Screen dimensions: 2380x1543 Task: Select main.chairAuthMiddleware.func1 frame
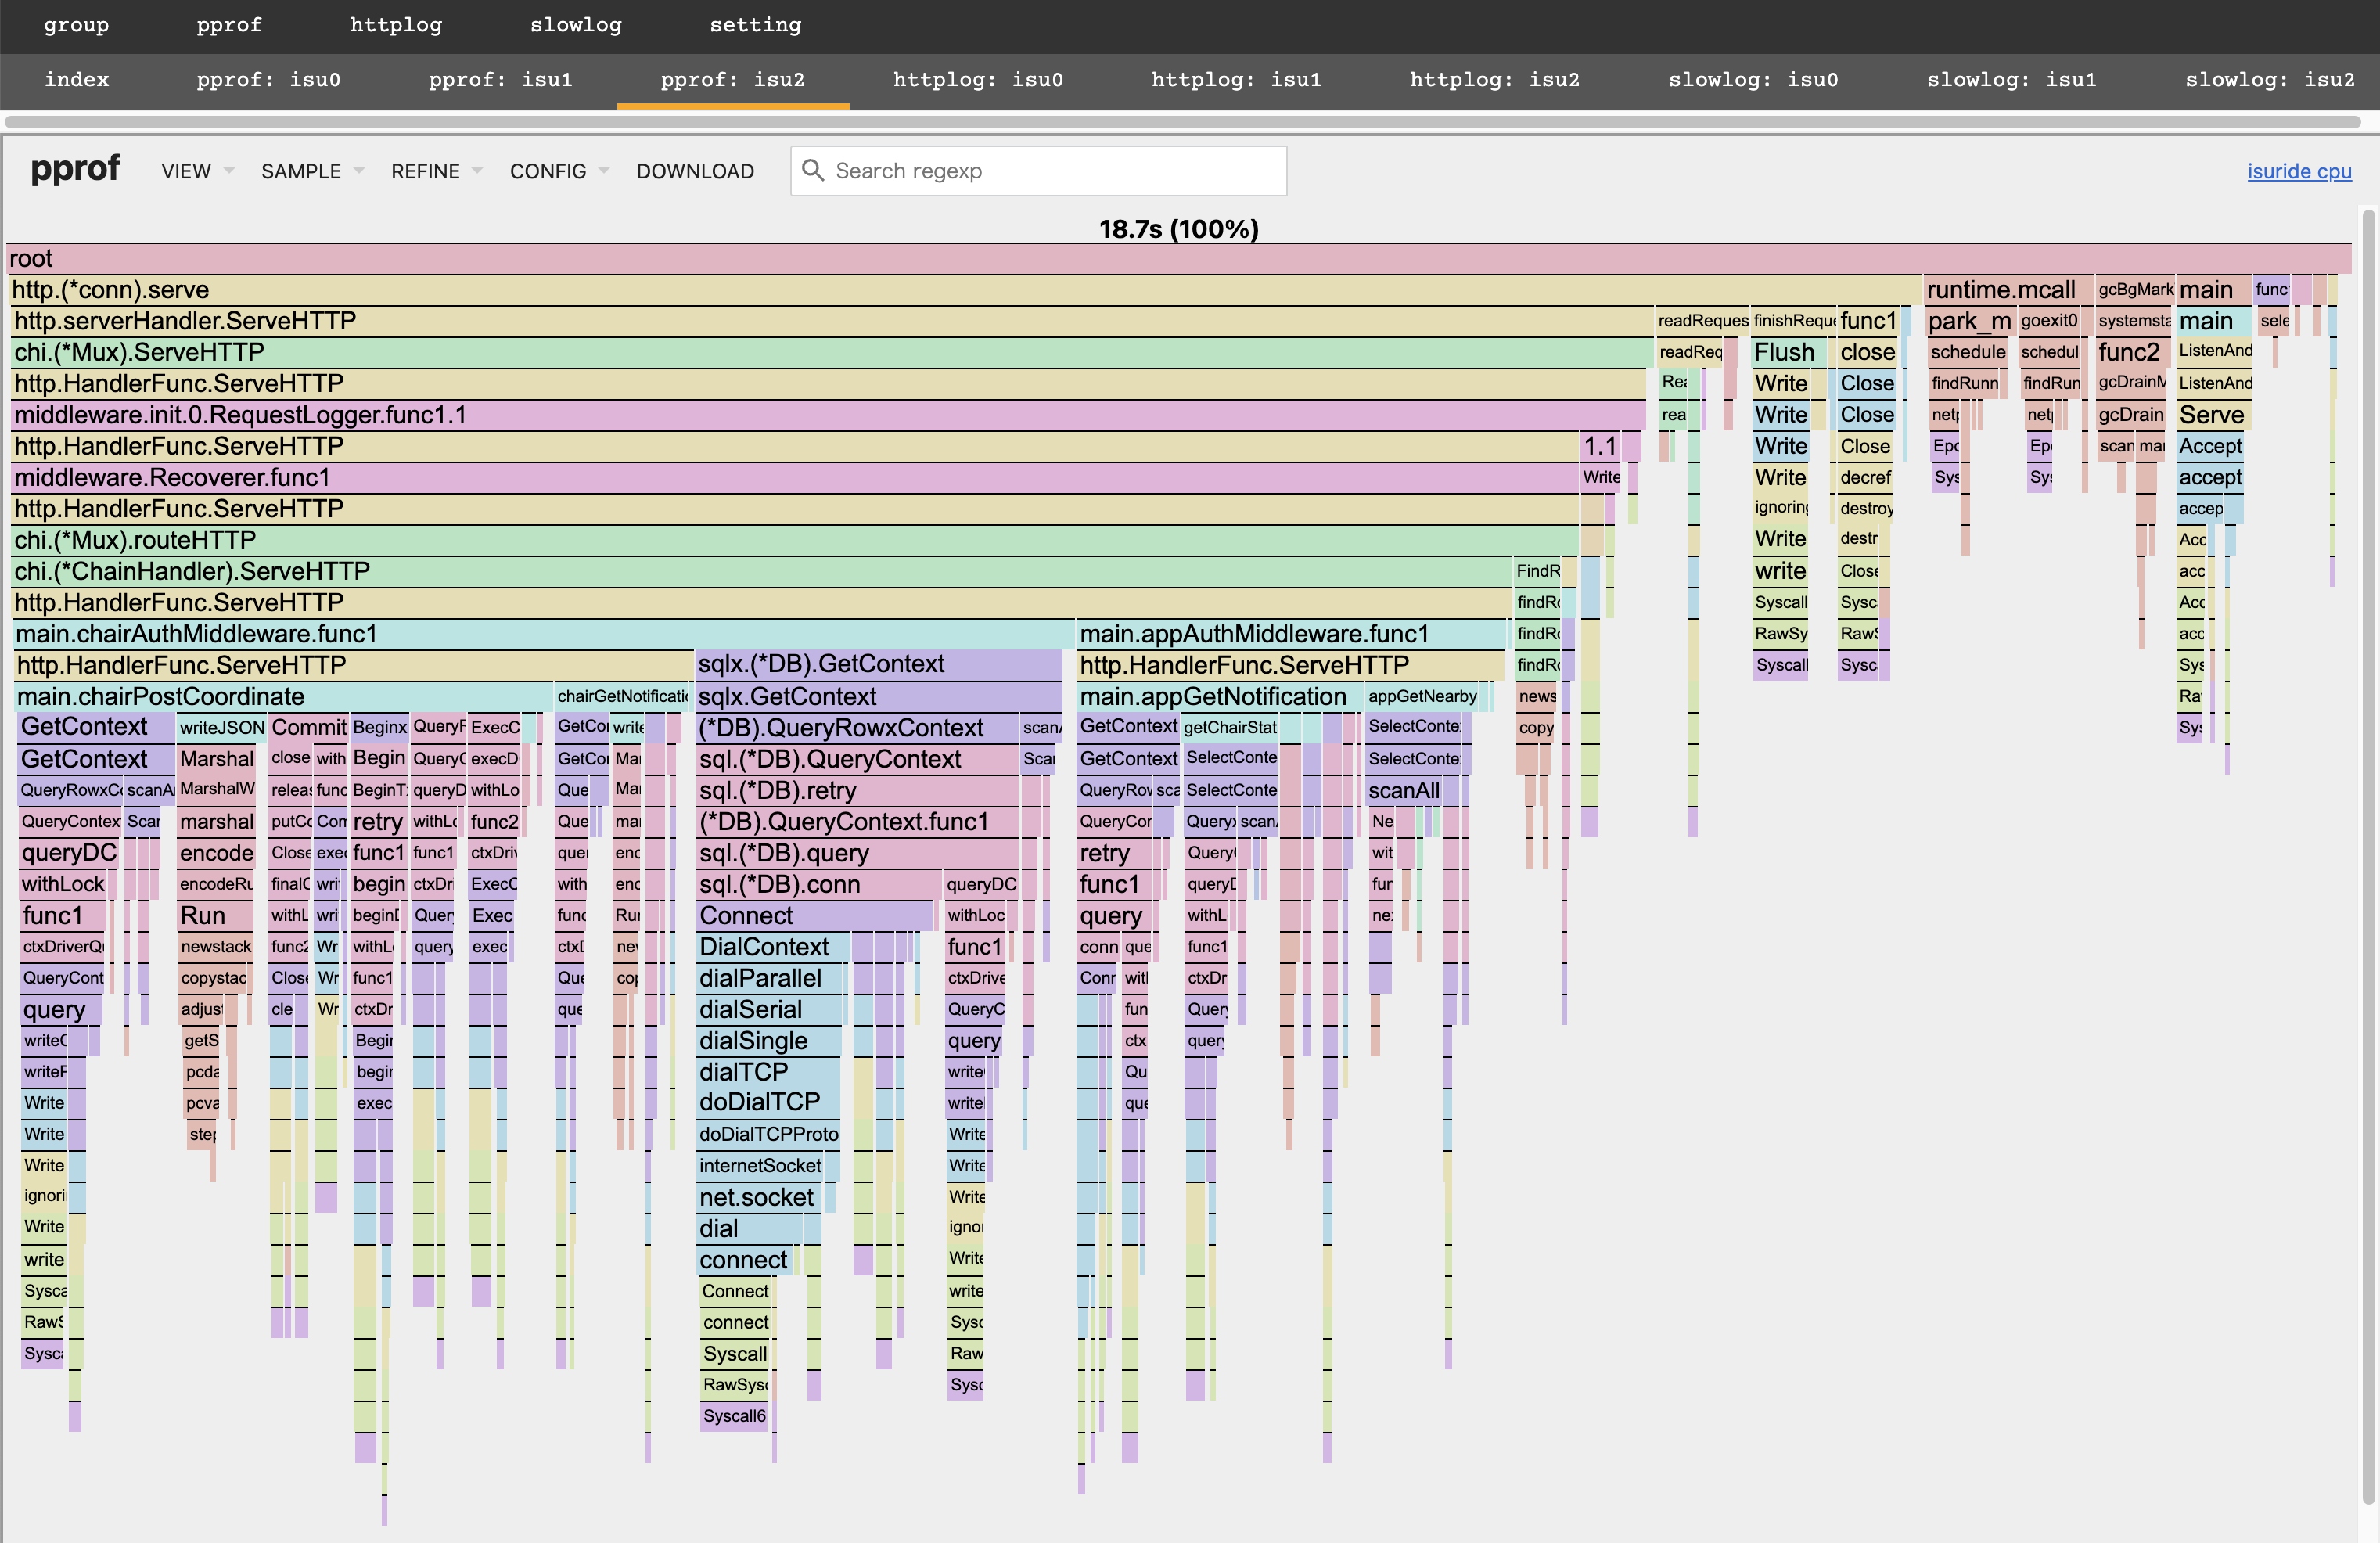tap(544, 634)
